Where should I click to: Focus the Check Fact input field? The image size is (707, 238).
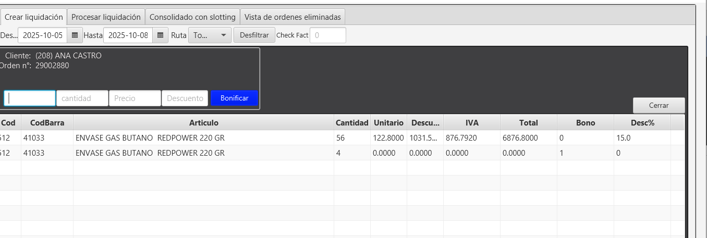327,35
